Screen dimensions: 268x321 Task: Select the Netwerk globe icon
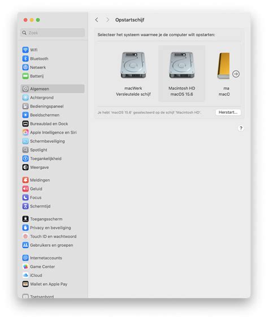[x=25, y=67]
